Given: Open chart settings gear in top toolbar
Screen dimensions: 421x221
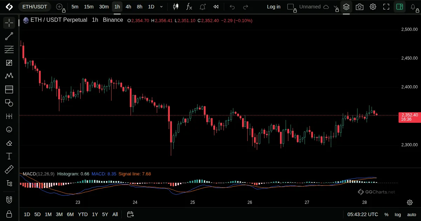Looking at the screenshot, I should (x=373, y=7).
